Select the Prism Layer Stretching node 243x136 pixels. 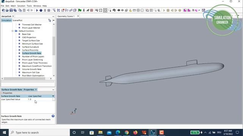(32, 60)
